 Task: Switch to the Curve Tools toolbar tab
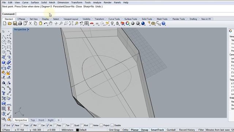[x=114, y=19]
